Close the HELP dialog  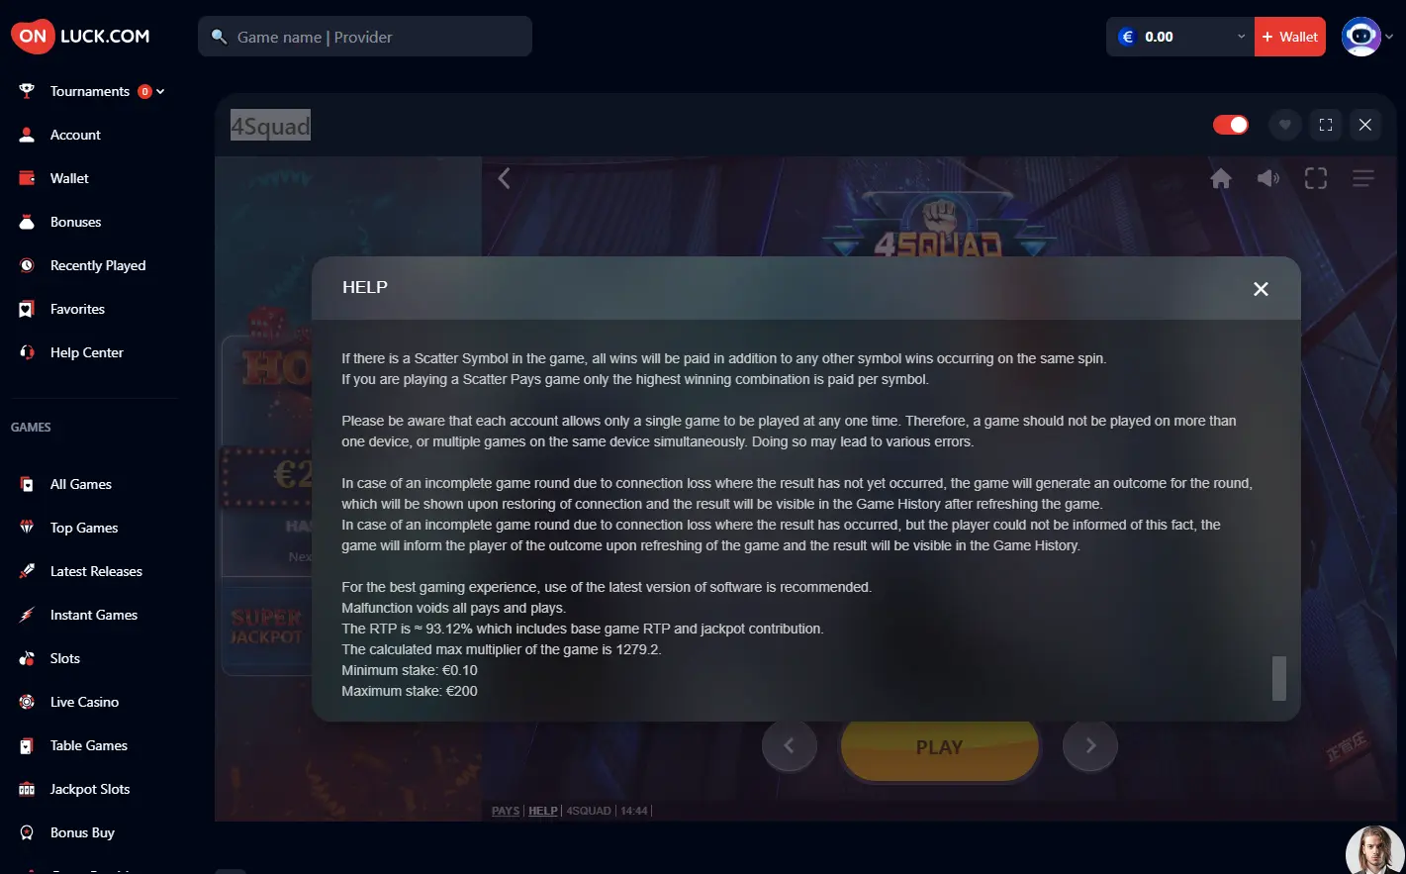pyautogui.click(x=1261, y=289)
